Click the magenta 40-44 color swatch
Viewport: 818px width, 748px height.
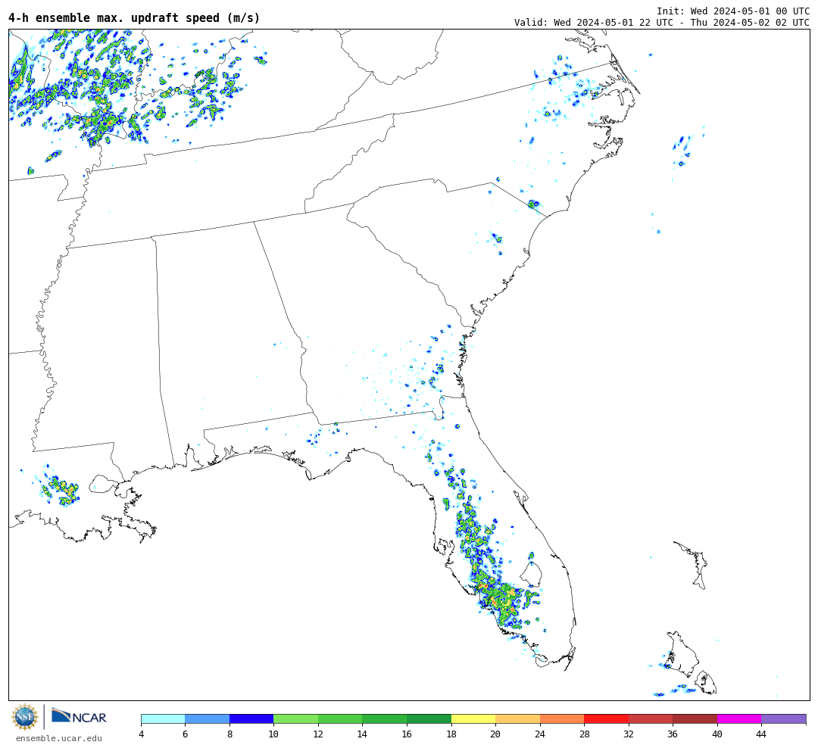[739, 718]
